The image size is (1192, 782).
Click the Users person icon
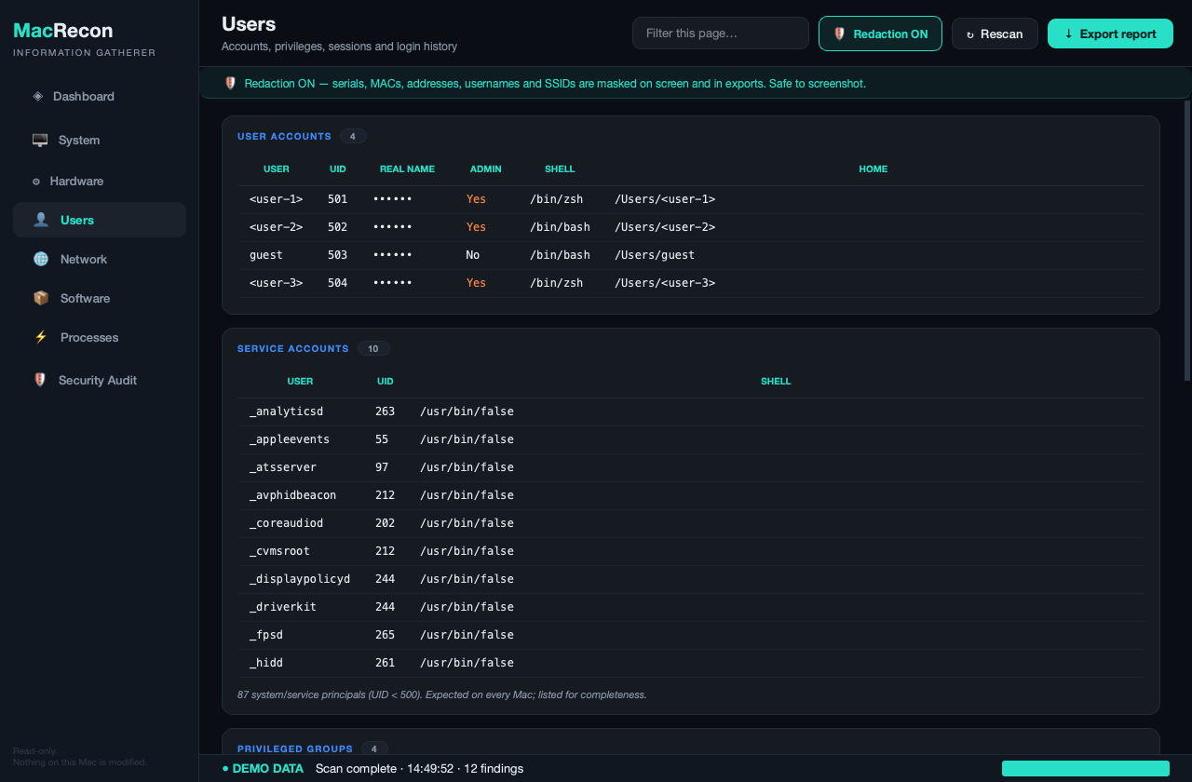coord(41,220)
